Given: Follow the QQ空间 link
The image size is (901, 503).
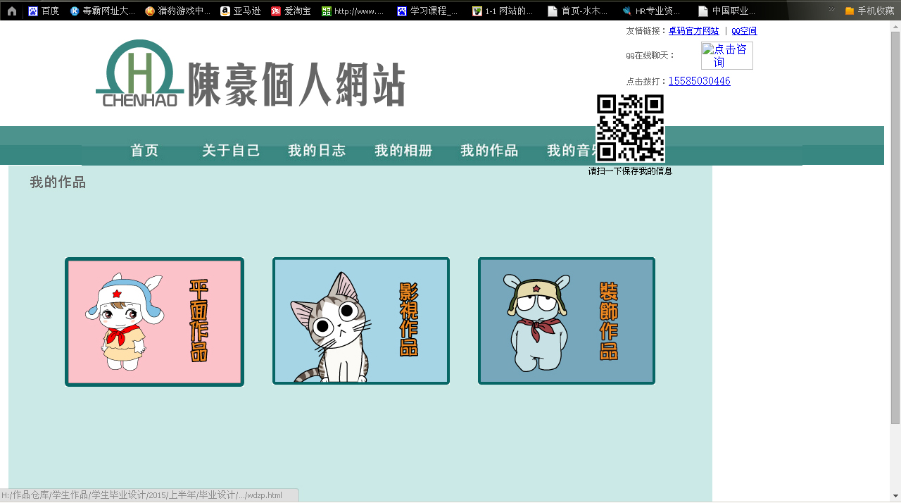Looking at the screenshot, I should [744, 31].
